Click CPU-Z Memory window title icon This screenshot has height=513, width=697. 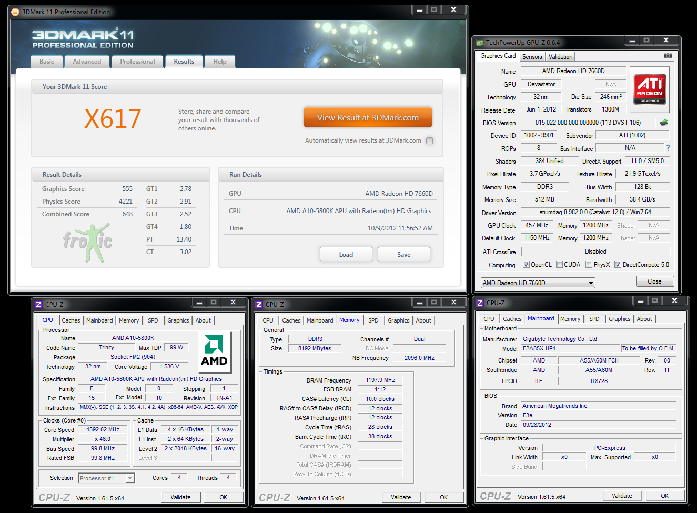coord(259,304)
